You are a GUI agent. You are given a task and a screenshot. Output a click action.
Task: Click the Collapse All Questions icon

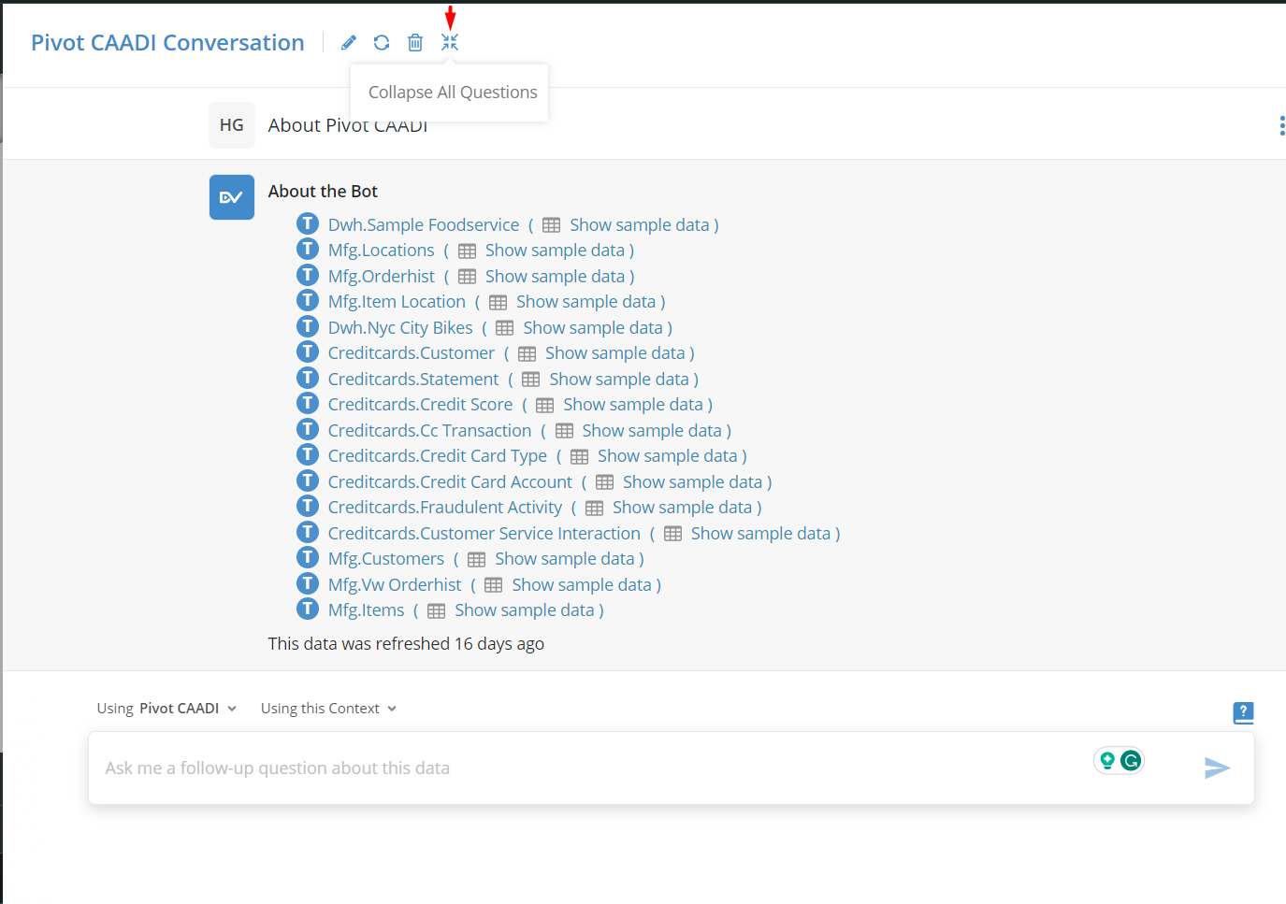(450, 42)
